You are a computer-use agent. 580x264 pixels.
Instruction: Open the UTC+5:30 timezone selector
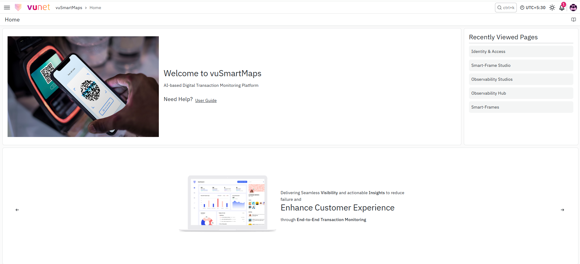pyautogui.click(x=533, y=8)
